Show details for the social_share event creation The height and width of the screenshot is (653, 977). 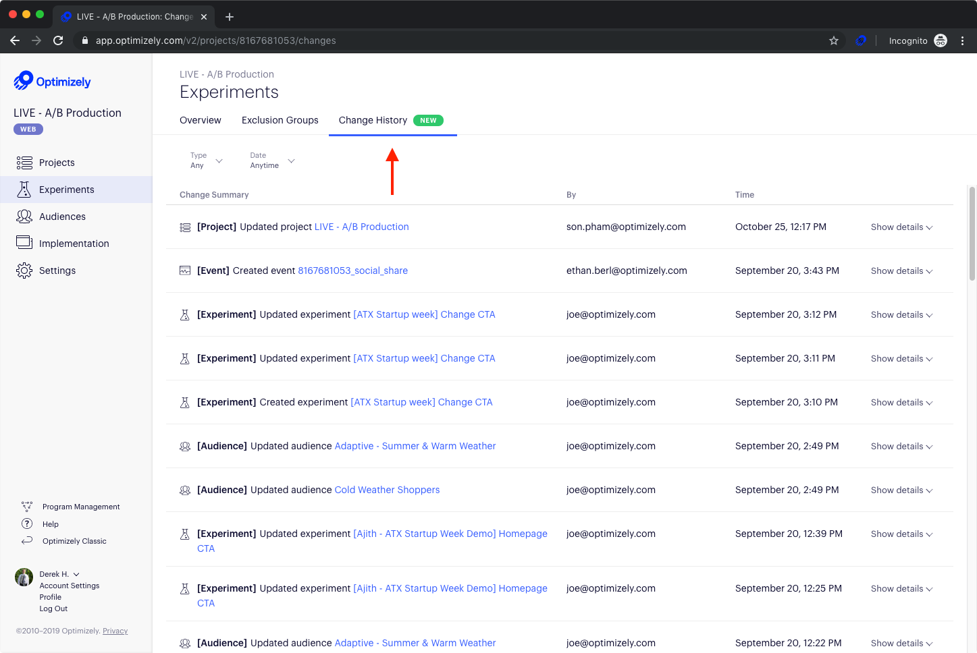tap(901, 271)
